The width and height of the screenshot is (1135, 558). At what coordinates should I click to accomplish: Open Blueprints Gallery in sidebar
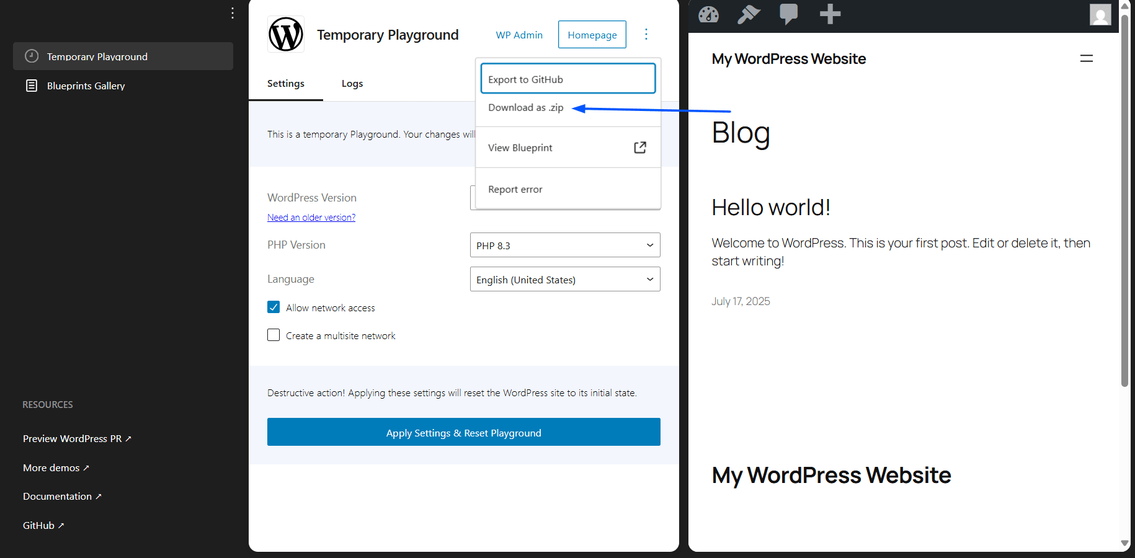point(123,86)
